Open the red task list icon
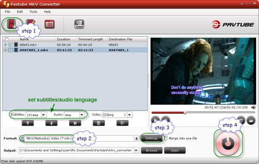The image size is (259, 164). pos(49,24)
